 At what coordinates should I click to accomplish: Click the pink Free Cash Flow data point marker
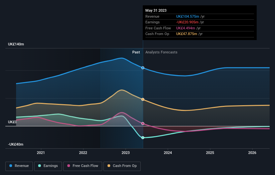(143, 124)
